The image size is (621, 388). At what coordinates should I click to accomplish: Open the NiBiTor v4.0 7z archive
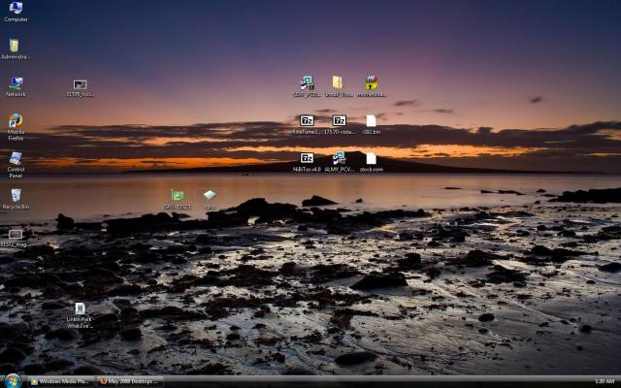[x=307, y=162]
